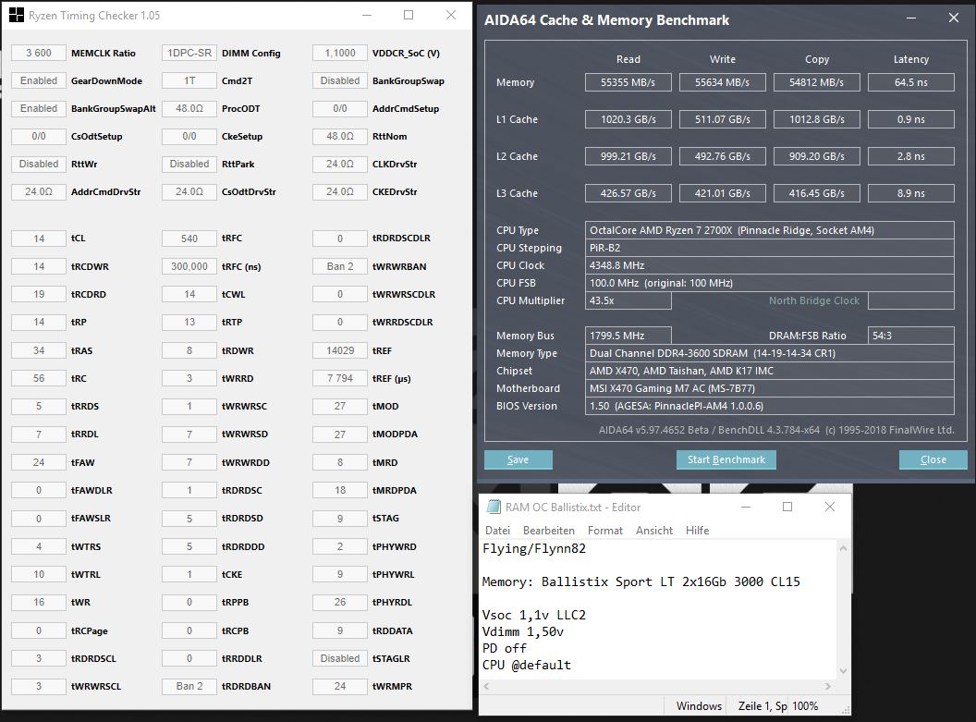Viewport: 976px width, 722px height.
Task: Click the DRAM:FSB Ratio 54:3 field
Action: pos(910,336)
